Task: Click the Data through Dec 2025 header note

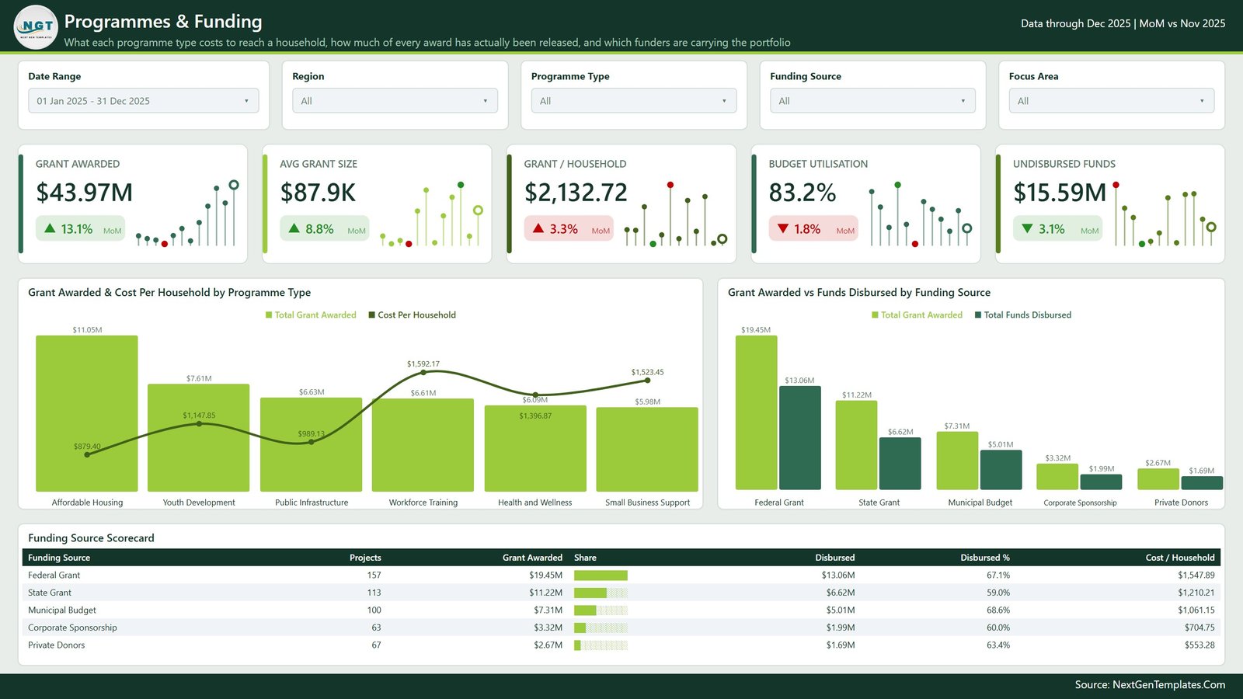Action: pyautogui.click(x=1123, y=24)
